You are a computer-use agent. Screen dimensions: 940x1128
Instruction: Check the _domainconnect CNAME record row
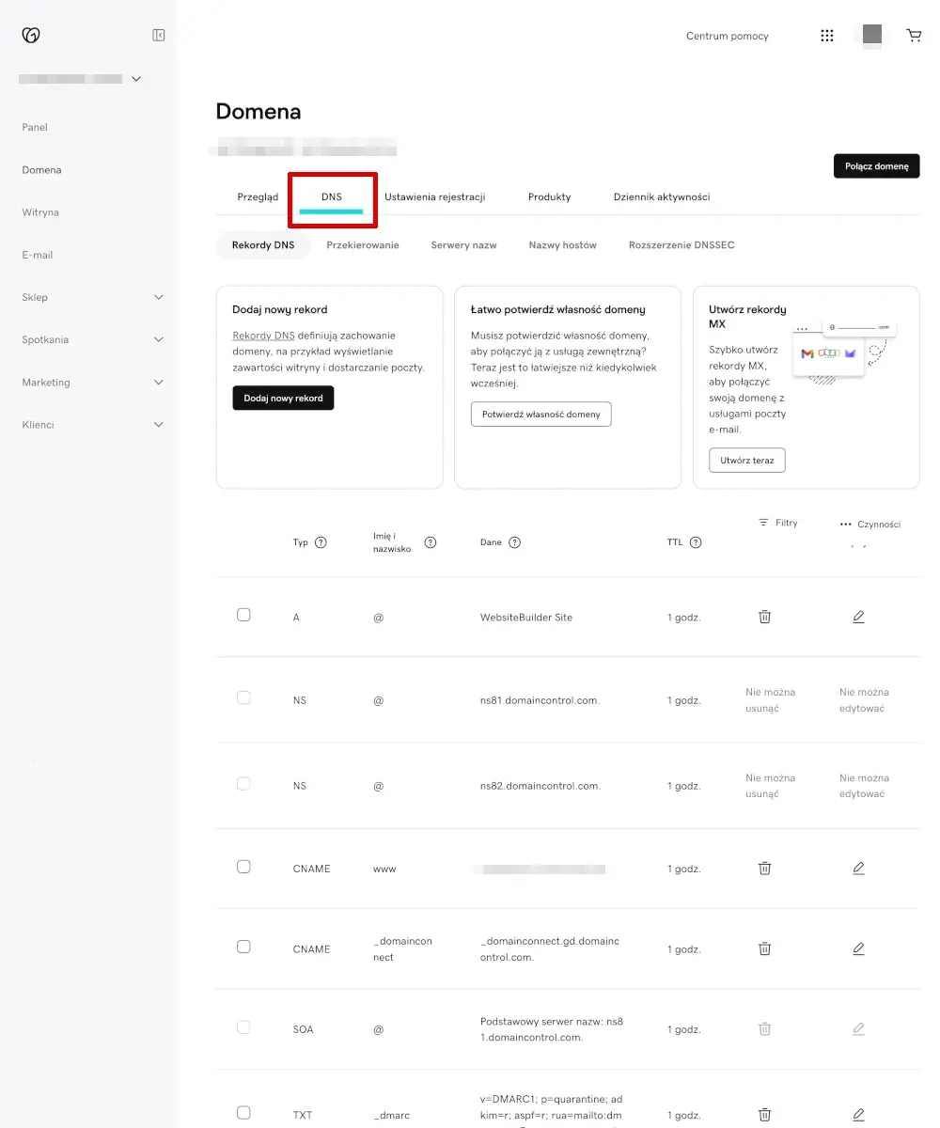[243, 948]
